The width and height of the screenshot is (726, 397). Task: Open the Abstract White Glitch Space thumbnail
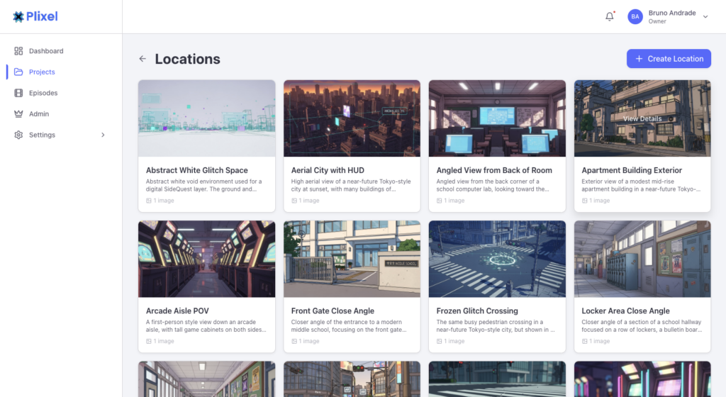(206, 118)
